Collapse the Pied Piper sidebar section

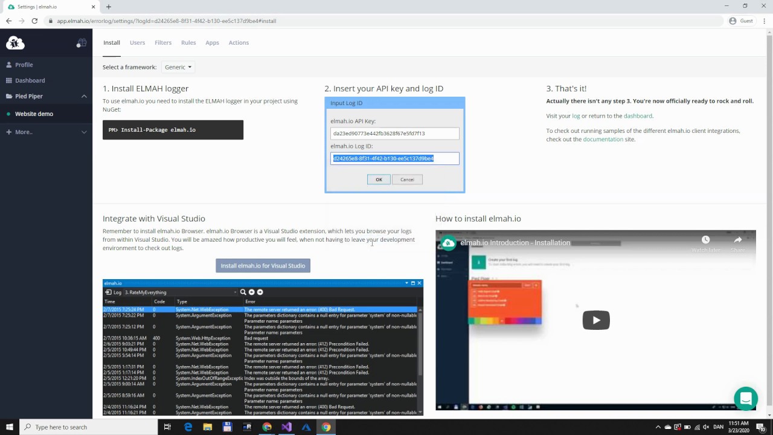(x=84, y=97)
